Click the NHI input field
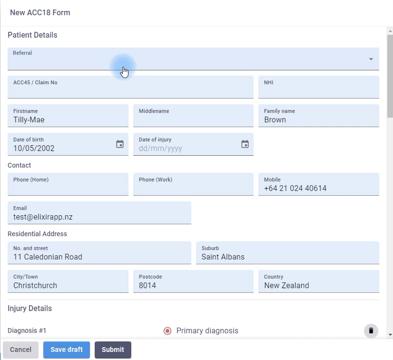Viewport: 393px width, 360px height. click(318, 89)
